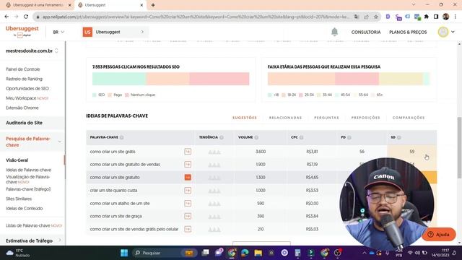Image resolution: width=462 pixels, height=260 pixels.
Task: Open Meu Workspace in the sidebar
Action: click(x=27, y=98)
